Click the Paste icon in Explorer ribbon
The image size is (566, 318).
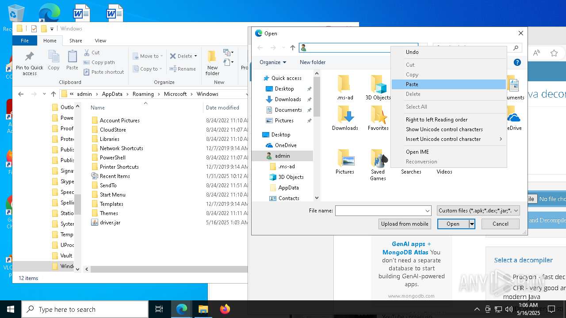click(x=72, y=60)
